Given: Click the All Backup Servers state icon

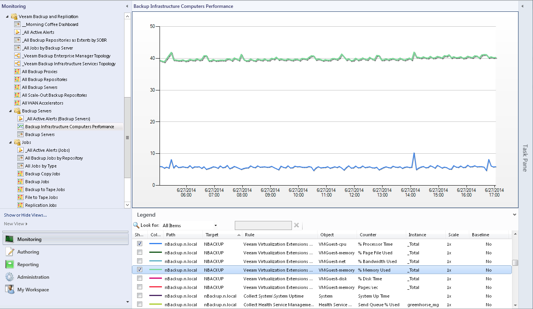Looking at the screenshot, I should pyautogui.click(x=17, y=87).
